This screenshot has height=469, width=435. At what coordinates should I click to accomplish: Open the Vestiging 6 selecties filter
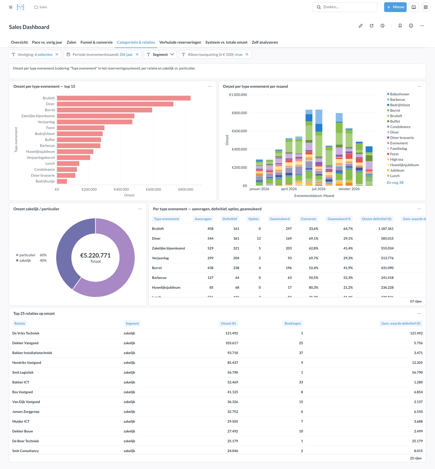tap(35, 54)
